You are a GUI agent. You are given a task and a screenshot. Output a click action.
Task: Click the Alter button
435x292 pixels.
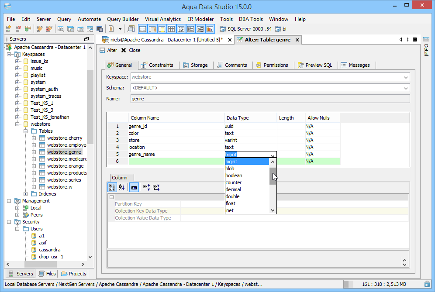tap(108, 50)
